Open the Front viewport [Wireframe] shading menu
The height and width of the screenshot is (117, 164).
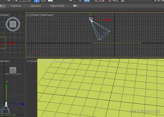pos(47,15)
